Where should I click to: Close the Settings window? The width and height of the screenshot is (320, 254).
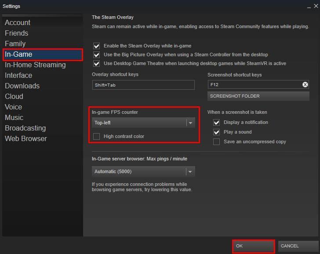click(x=316, y=6)
